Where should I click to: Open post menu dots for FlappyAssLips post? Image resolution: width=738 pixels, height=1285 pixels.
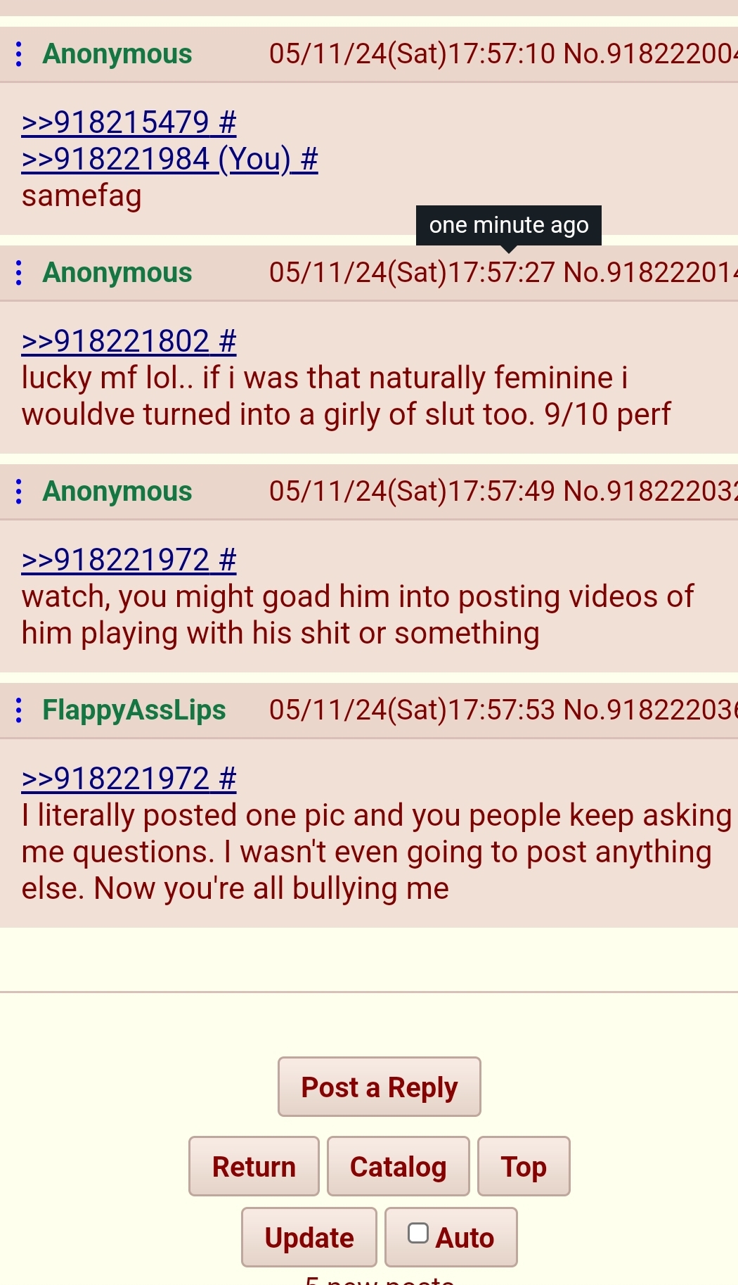pos(19,710)
